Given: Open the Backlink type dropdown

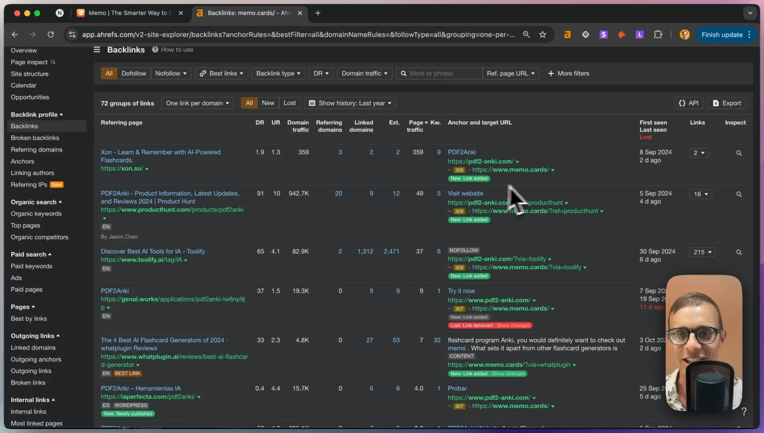Looking at the screenshot, I should tap(278, 73).
